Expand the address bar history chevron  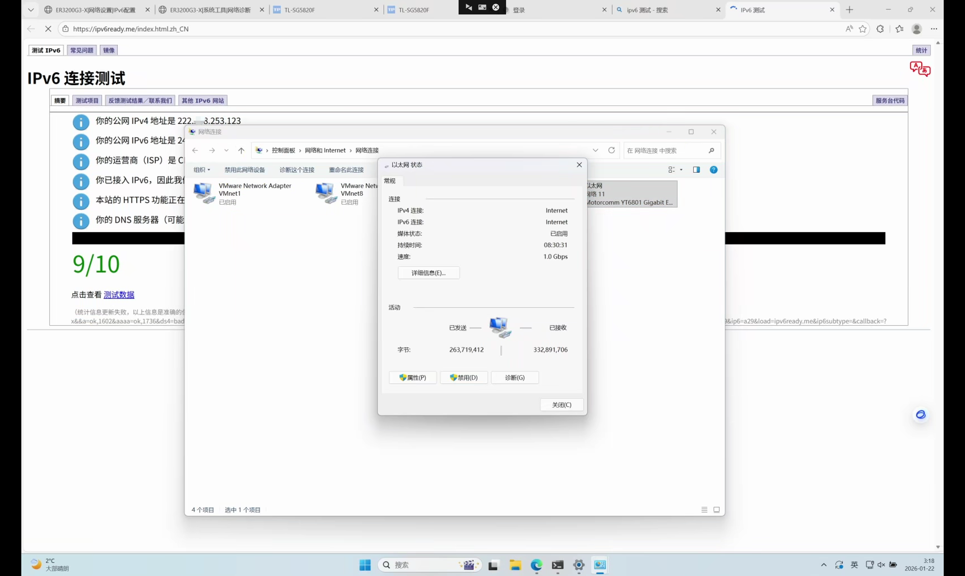click(595, 150)
